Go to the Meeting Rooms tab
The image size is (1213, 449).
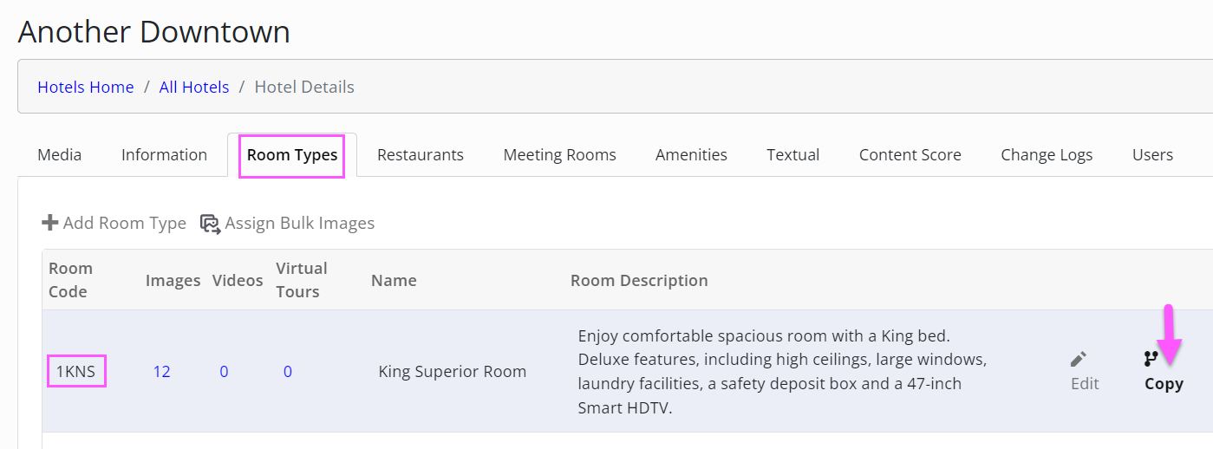pyautogui.click(x=559, y=155)
